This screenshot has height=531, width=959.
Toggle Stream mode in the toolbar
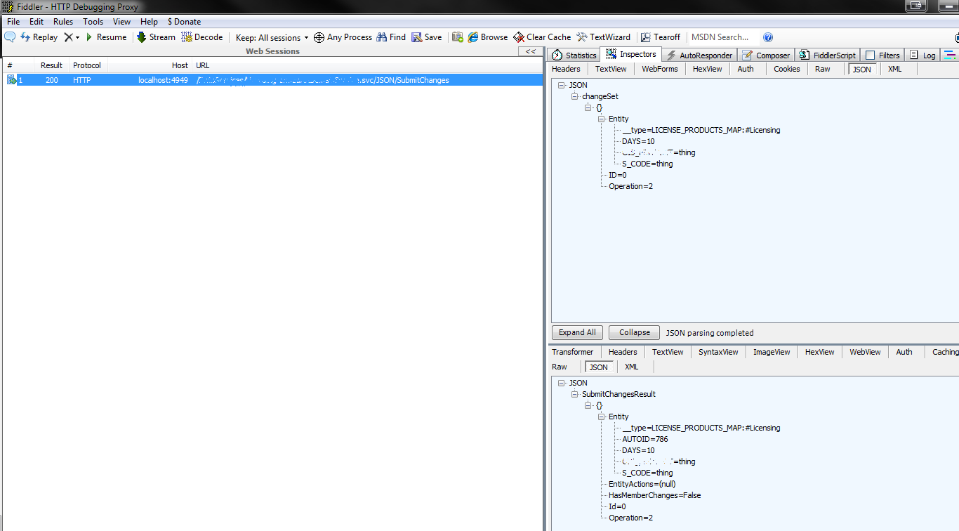point(156,37)
